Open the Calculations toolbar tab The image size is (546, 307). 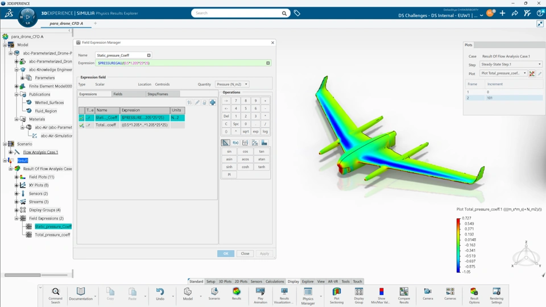point(275,281)
